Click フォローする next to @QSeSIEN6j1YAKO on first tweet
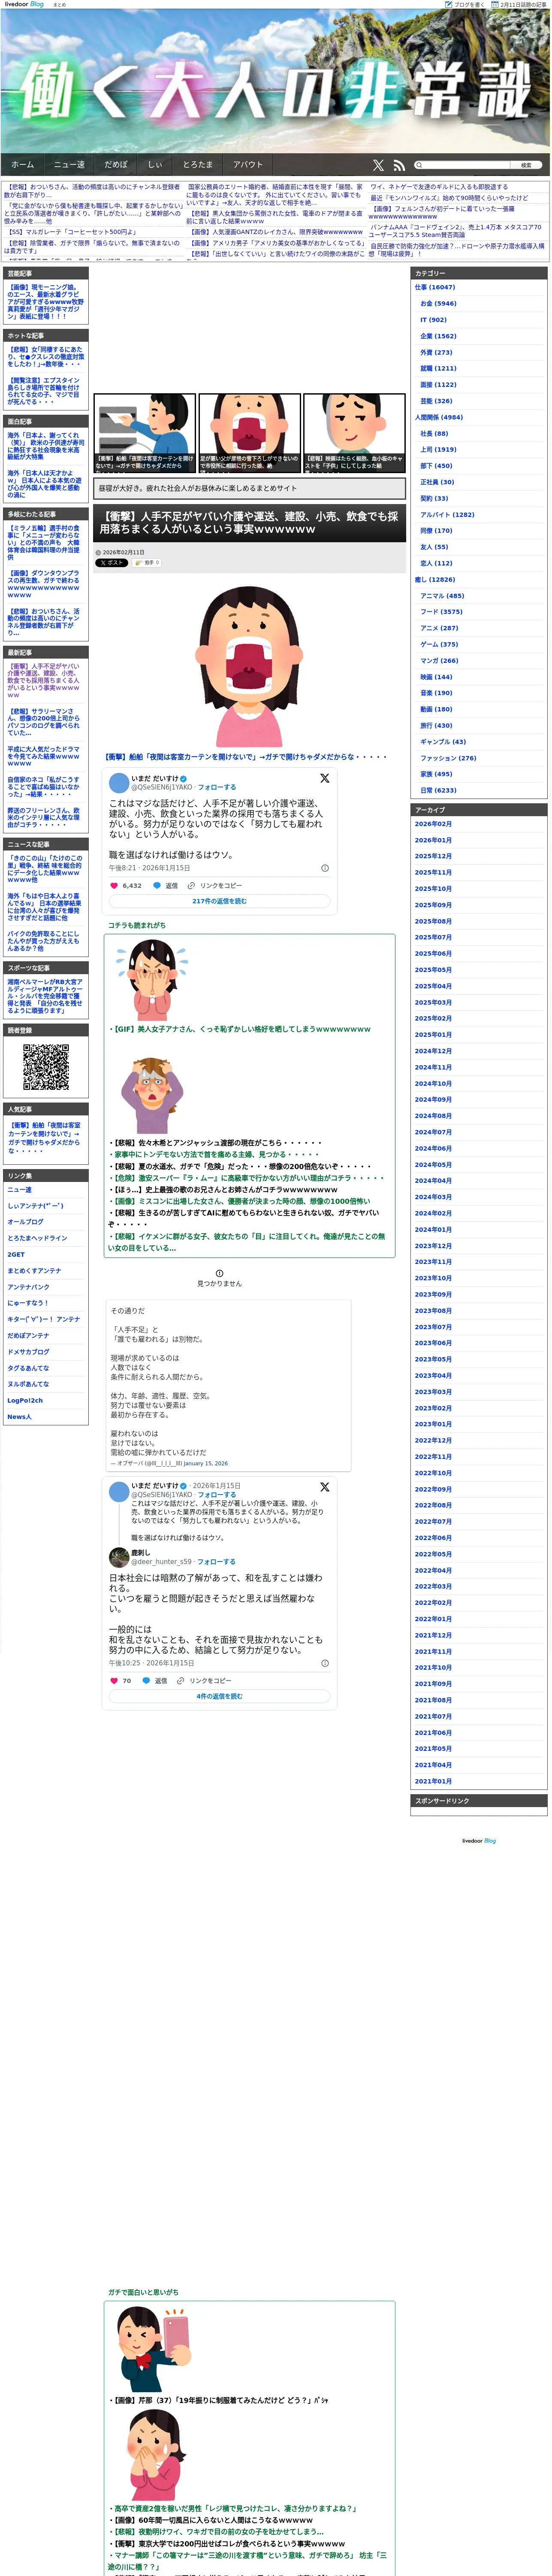Screen dimensions: 552x2576 point(217,787)
